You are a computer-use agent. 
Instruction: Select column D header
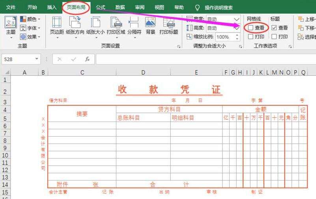tap(143, 72)
